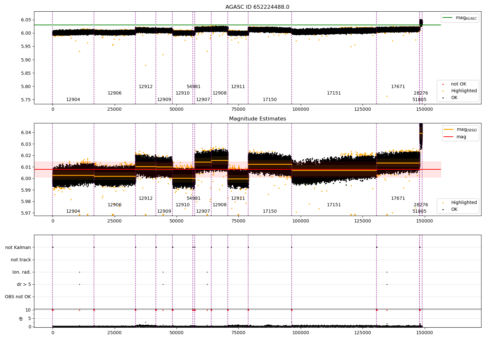The image size is (486, 340).
Task: Click OBSID label 17151 in Magnitude Estimates plot
Action: coord(334,205)
